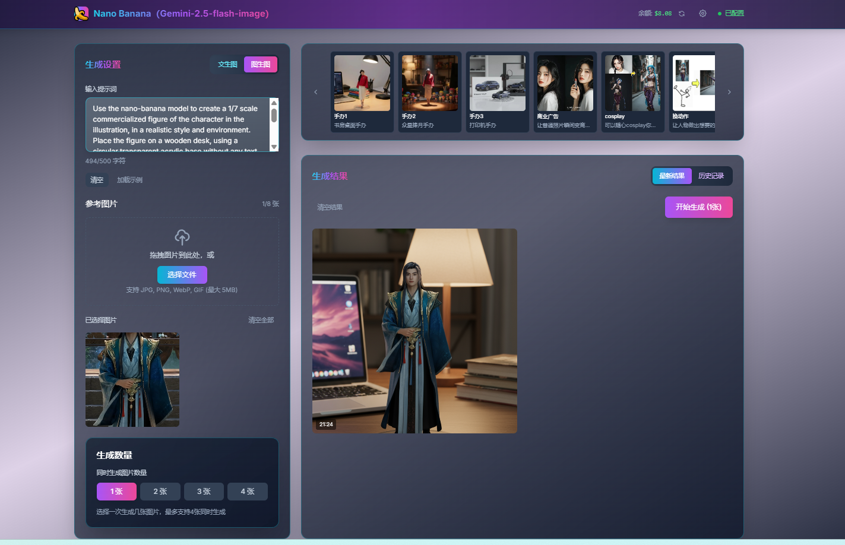Open the generated figure result image
Image resolution: width=845 pixels, height=545 pixels.
pos(414,331)
